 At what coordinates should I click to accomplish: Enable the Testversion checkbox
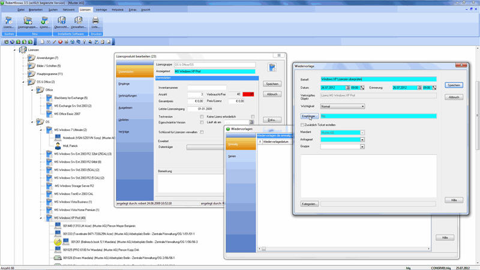tap(202, 116)
